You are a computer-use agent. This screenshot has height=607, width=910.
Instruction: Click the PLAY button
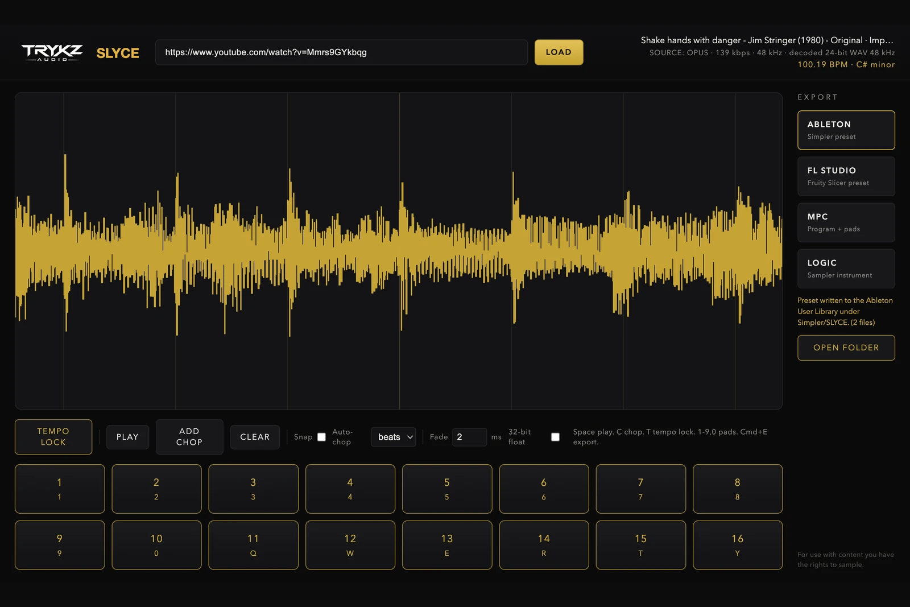tap(127, 437)
